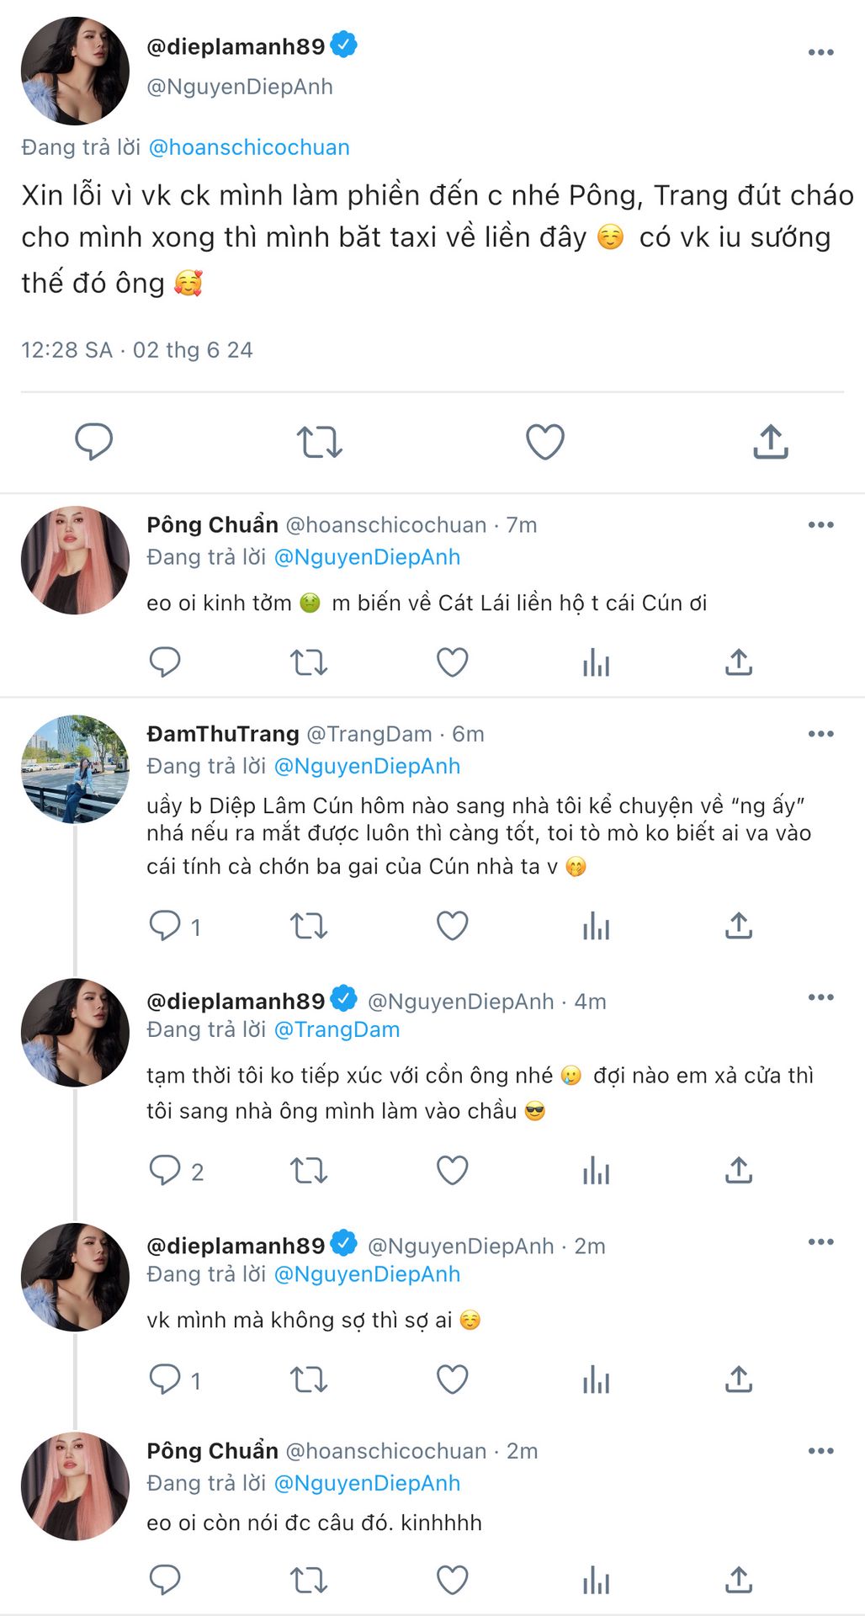Reply to ĐamThuTrang's tweet with 1 comment
Screen dimensions: 865x1616
[x=165, y=926]
